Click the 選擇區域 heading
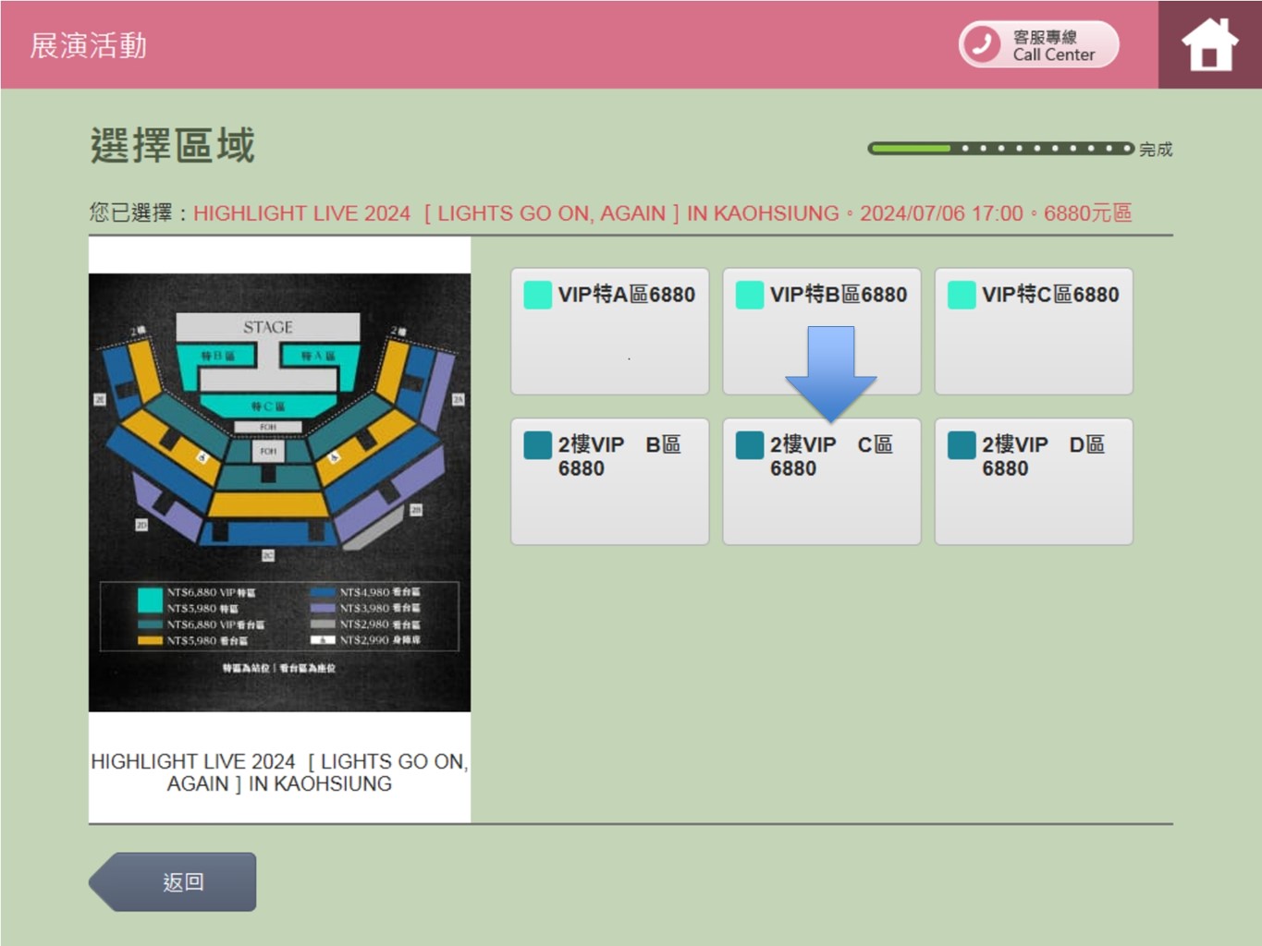Viewport: 1262px width, 946px height. click(x=172, y=146)
